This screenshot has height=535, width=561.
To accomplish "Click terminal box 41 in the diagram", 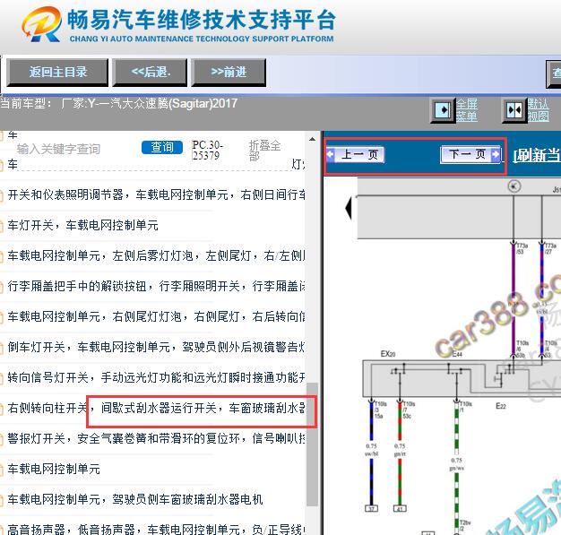I will (400, 508).
